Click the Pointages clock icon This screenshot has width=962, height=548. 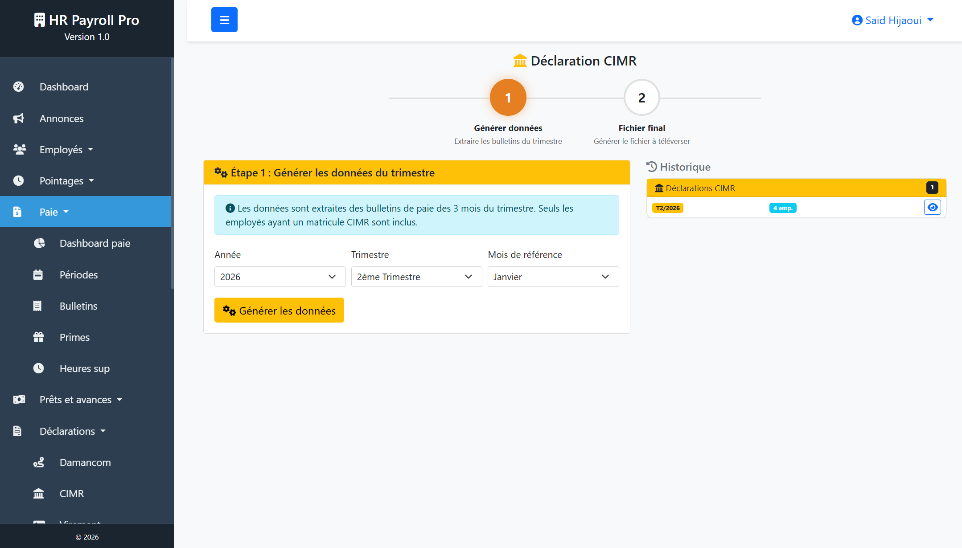18,181
